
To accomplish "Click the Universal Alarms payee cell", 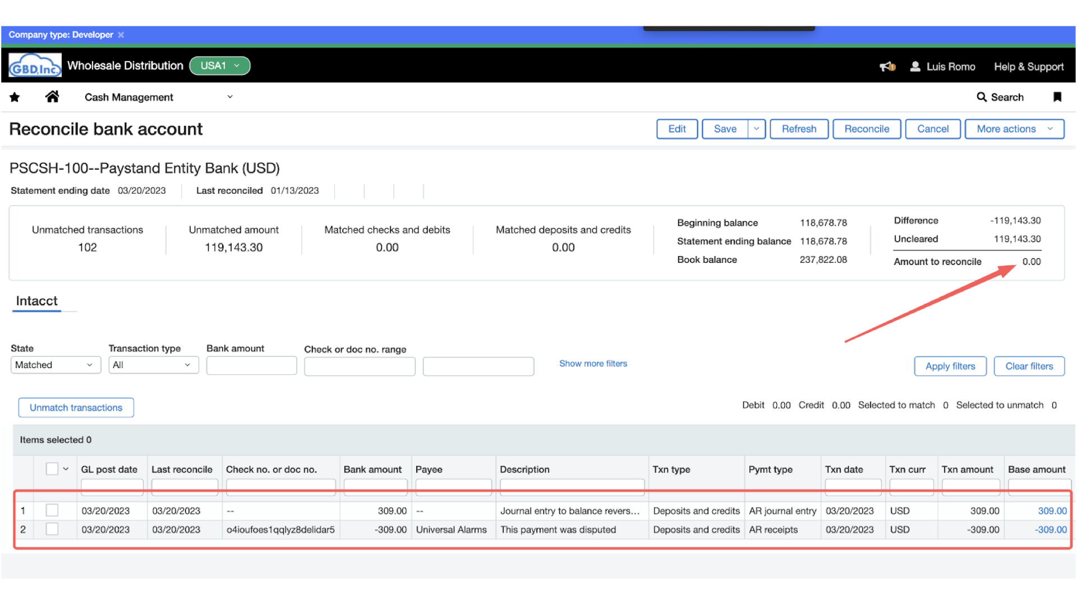I will click(x=451, y=529).
